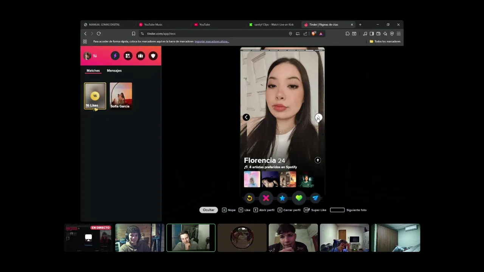484x272 pixels.
Task: Click the second Spotify artist thumbnail
Action: click(x=270, y=179)
